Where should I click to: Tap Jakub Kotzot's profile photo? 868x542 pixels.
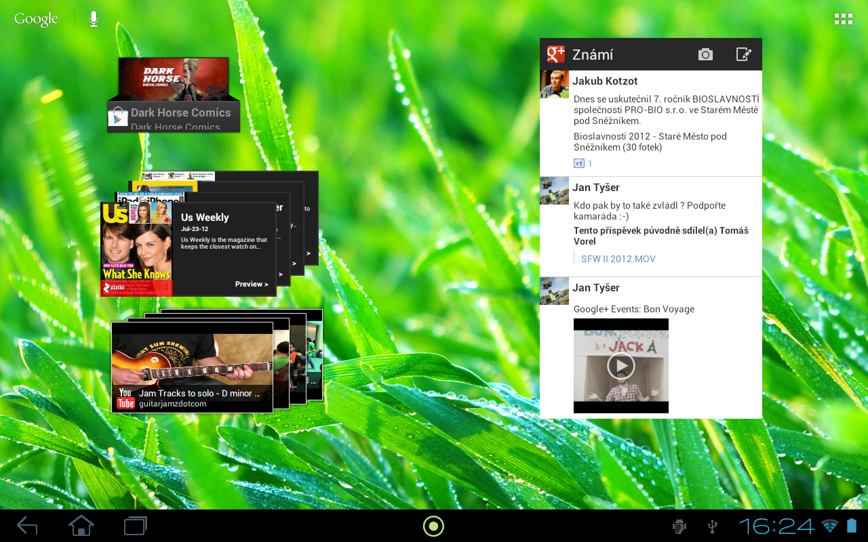(x=554, y=84)
